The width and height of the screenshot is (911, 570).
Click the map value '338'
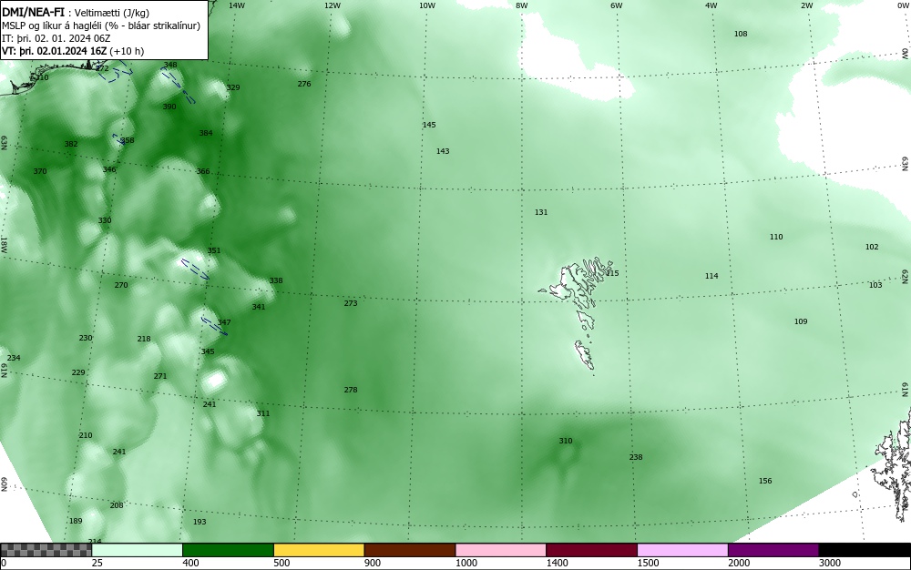(275, 280)
